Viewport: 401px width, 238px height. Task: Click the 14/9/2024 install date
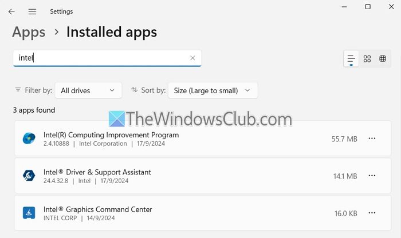tap(101, 219)
